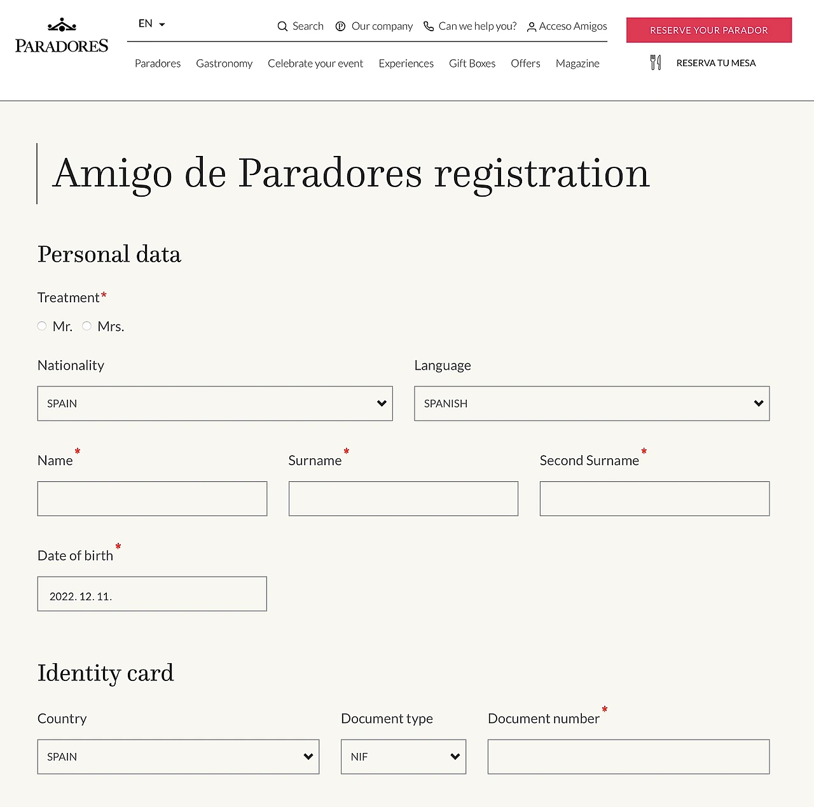Click the phone help icon
The height and width of the screenshot is (807, 814).
point(429,26)
